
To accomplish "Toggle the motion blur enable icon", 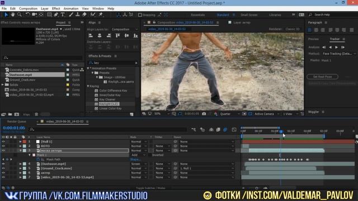I will (225, 130).
